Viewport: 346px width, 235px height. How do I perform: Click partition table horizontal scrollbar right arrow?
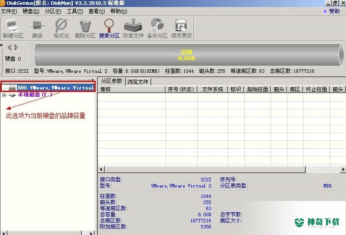(343, 169)
